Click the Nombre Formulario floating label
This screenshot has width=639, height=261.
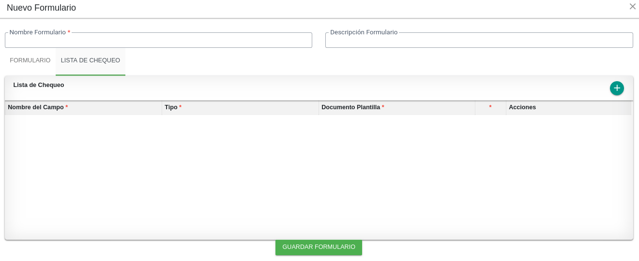40,32
